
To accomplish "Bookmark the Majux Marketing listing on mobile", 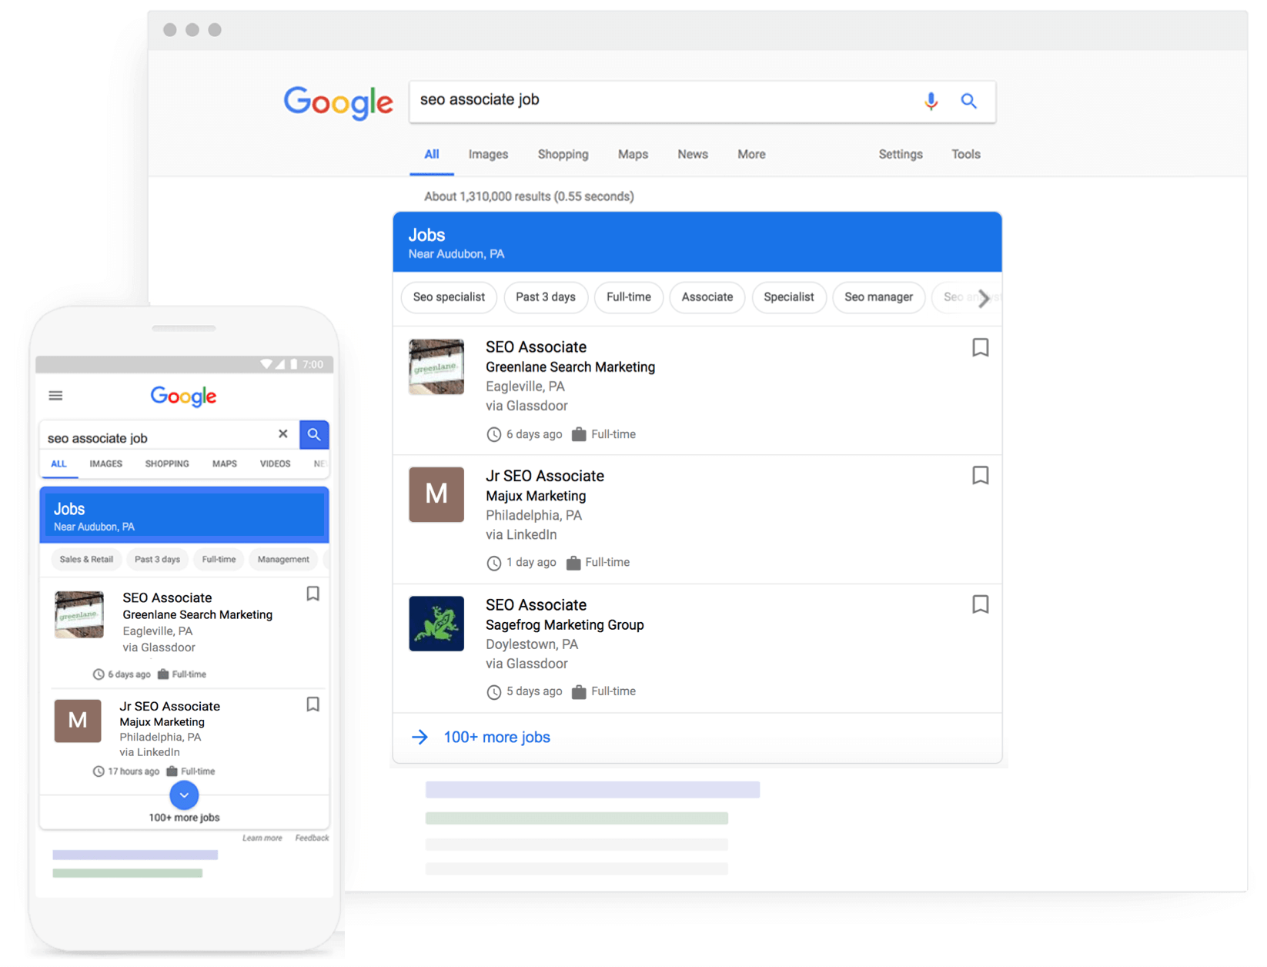I will tap(313, 704).
